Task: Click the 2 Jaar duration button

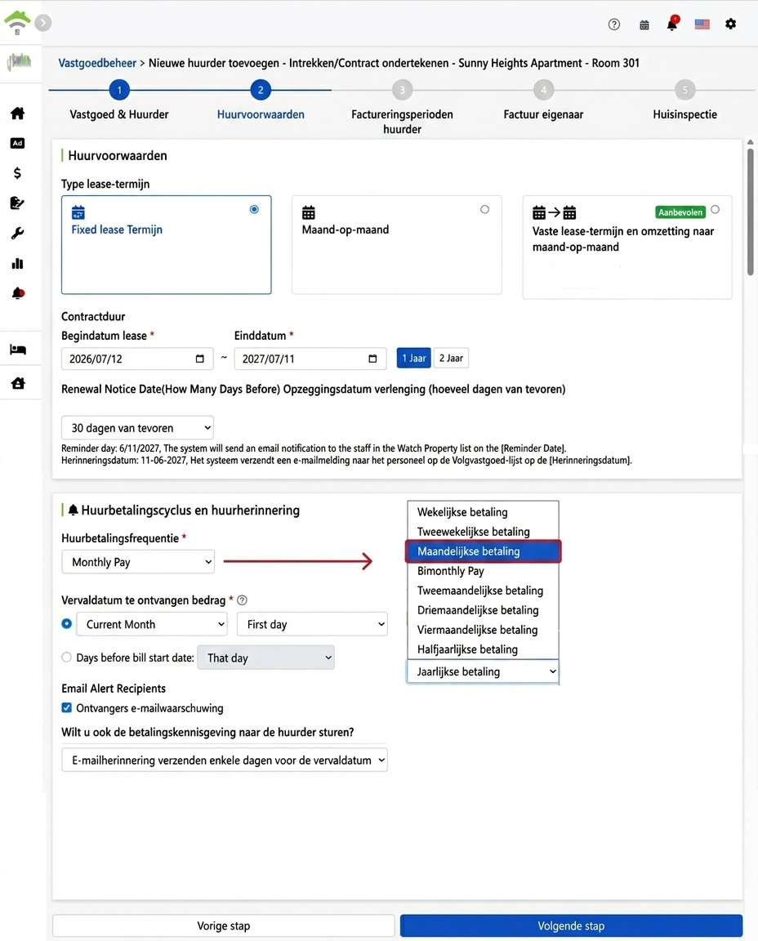Action: [x=451, y=358]
